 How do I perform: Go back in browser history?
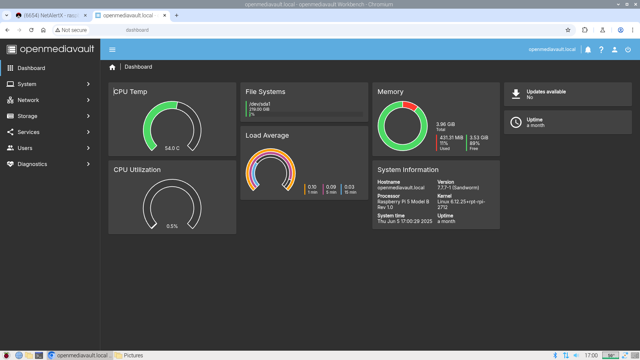7,30
